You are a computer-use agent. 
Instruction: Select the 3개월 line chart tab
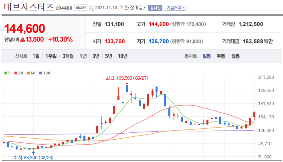coord(68,56)
